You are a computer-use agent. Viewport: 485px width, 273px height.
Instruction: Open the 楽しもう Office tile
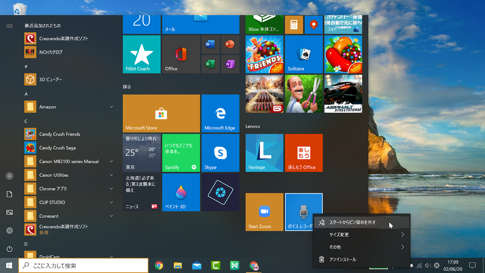click(x=304, y=153)
